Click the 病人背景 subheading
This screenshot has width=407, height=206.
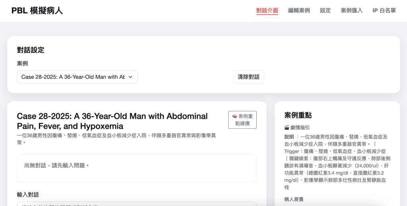coord(294,199)
